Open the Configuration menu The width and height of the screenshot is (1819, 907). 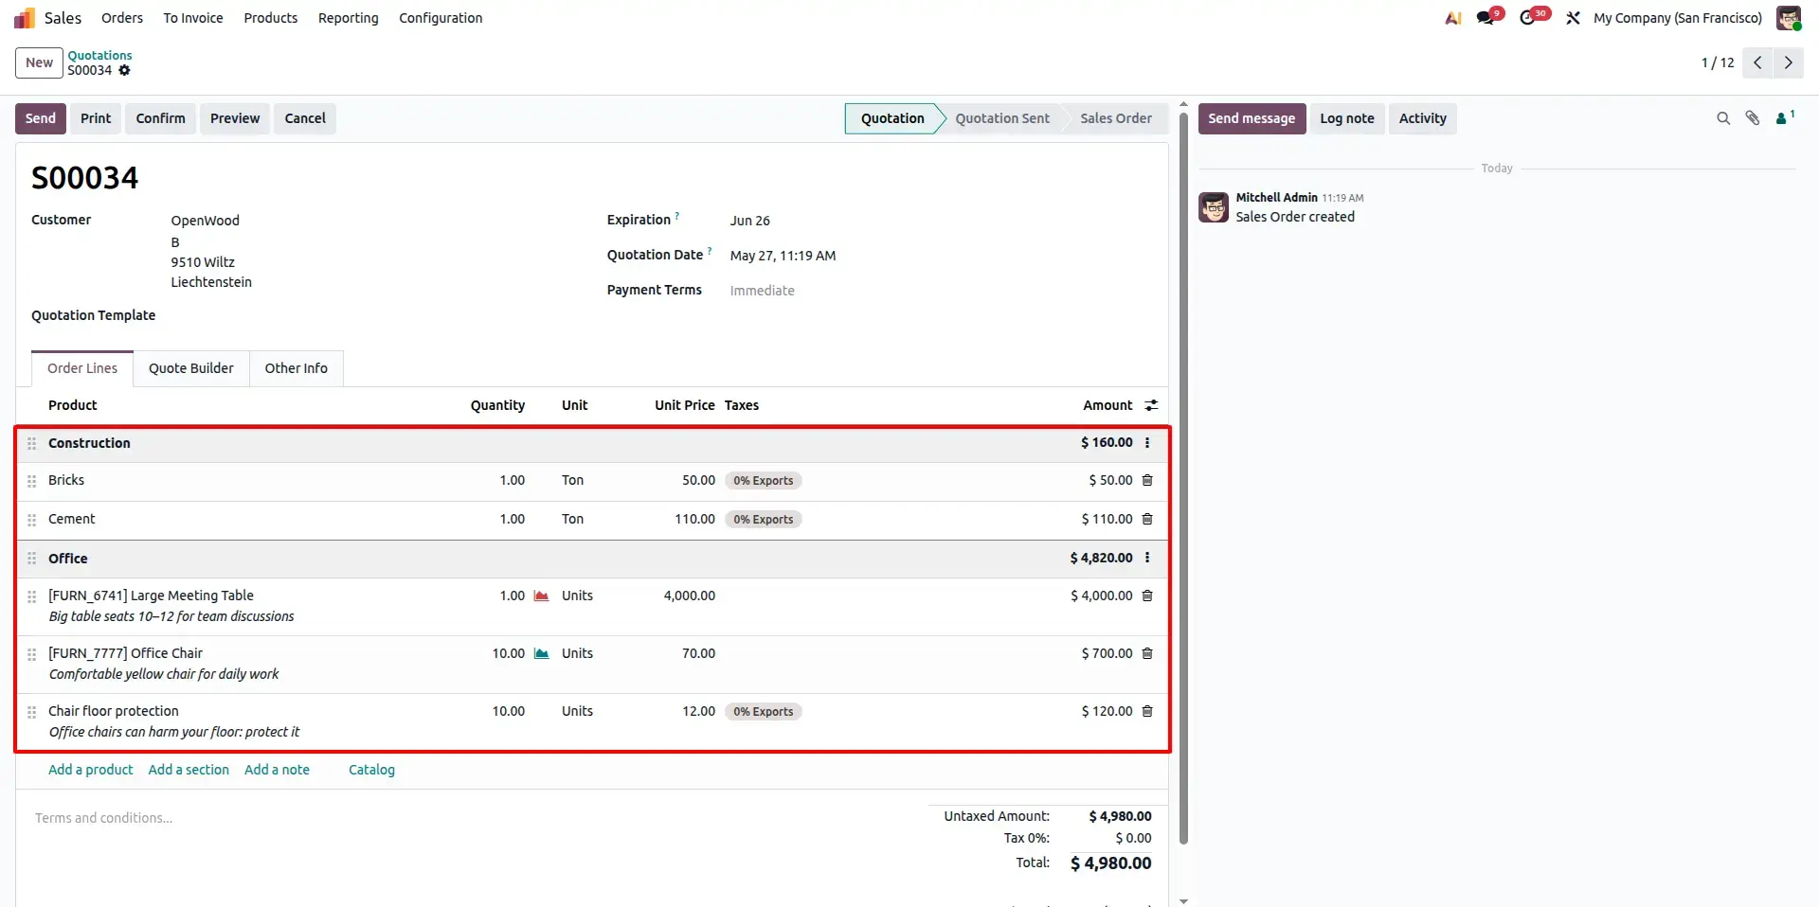441,18
